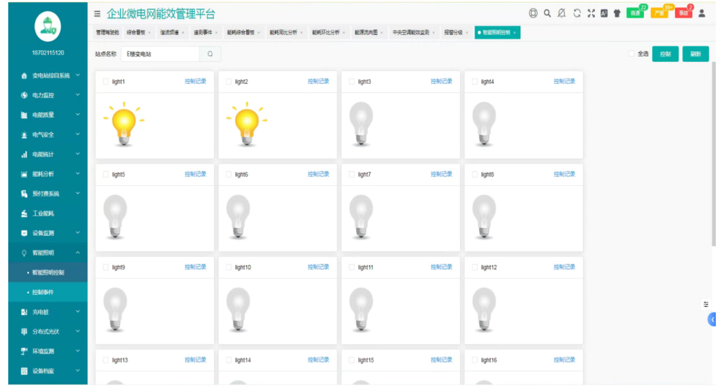Viewport: 717px width, 391px height.
Task: Click the hamburger menu collapse icon
Action: 98,14
